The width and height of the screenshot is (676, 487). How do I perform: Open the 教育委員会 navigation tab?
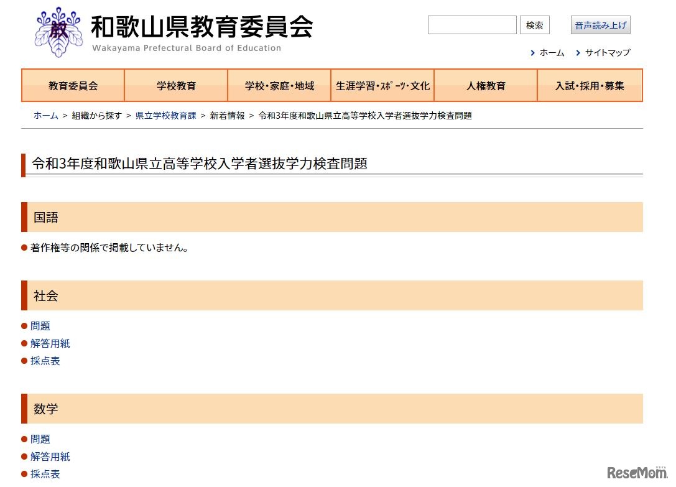coord(73,85)
